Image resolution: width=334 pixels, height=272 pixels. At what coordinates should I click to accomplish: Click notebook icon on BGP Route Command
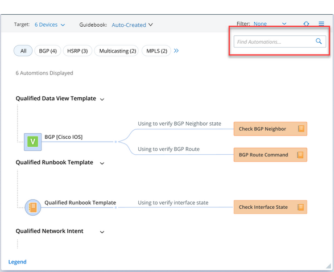pos(300,155)
